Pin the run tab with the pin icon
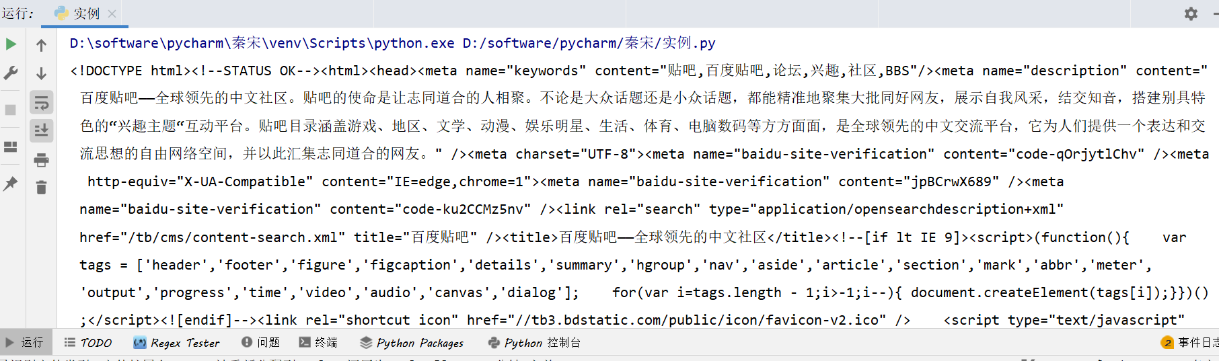Image resolution: width=1219 pixels, height=361 pixels. [x=11, y=184]
